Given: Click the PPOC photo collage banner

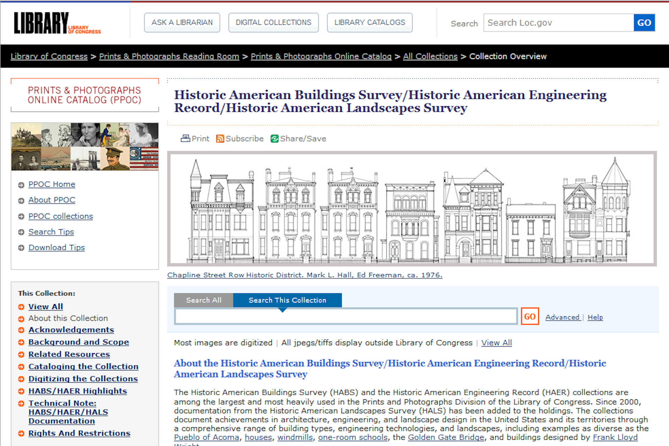Looking at the screenshot, I should (85, 146).
